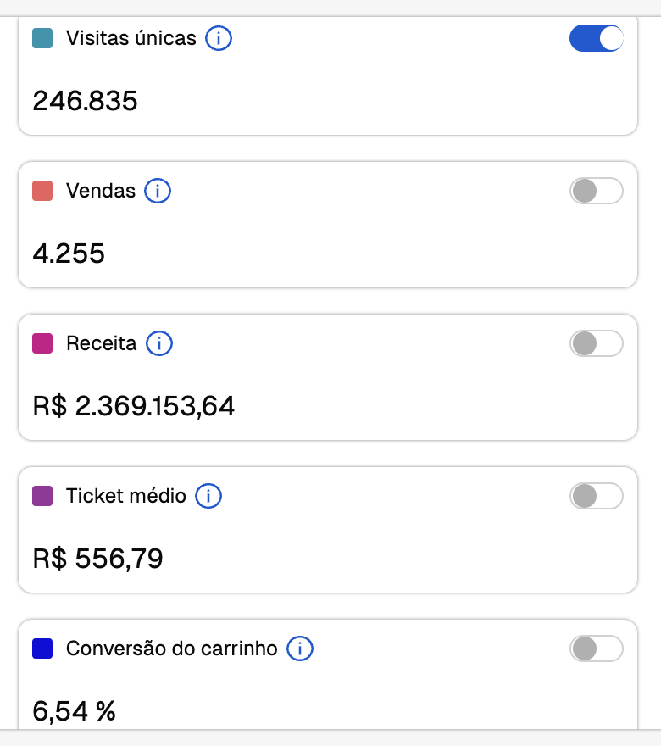The width and height of the screenshot is (661, 746).
Task: Click the teal Visitas únicas color swatch
Action: [42, 38]
